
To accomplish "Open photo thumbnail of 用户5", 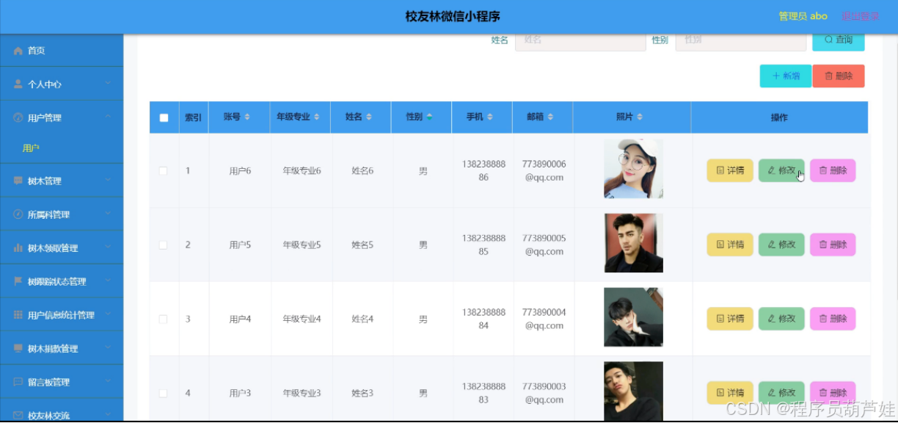I will 633,243.
